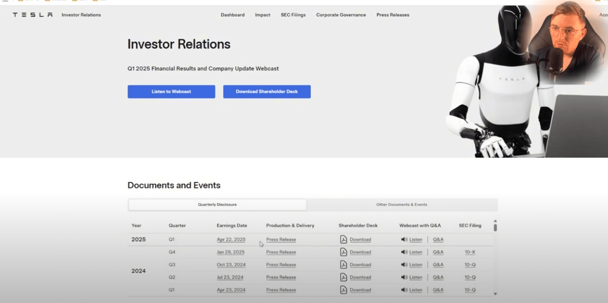
Task: Click Listen link for Q3 2024 webcast
Action: [x=416, y=265]
